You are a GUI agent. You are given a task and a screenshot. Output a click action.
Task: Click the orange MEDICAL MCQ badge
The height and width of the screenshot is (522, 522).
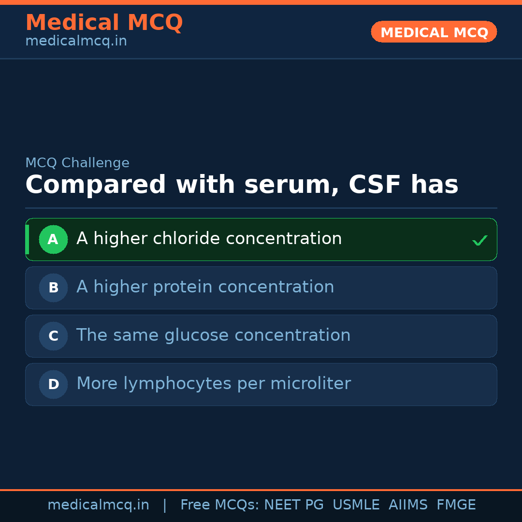point(434,32)
